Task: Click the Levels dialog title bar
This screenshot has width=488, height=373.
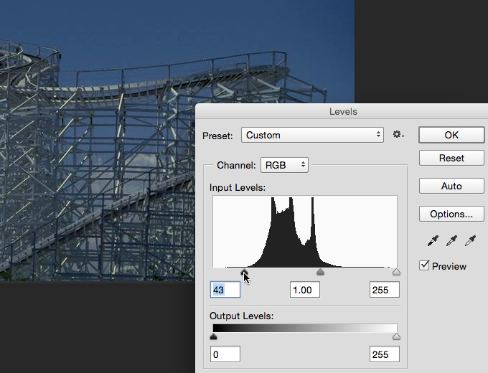Action: point(342,111)
